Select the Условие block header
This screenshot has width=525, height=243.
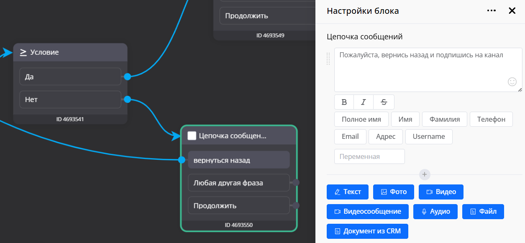(70, 52)
